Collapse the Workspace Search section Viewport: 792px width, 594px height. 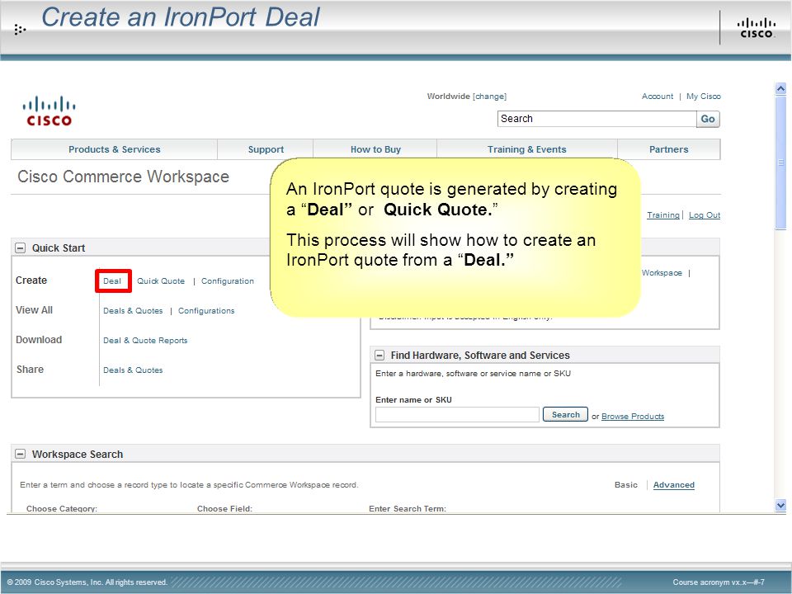tap(20, 454)
